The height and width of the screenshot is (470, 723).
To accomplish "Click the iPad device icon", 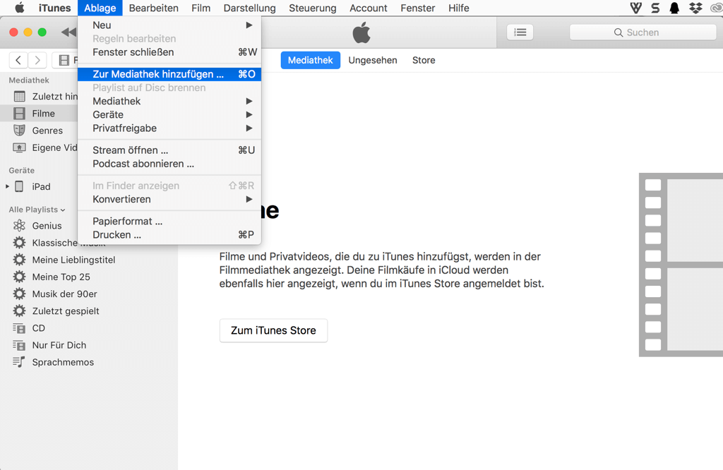I will coord(19,186).
